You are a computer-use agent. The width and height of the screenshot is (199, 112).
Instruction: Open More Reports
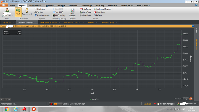pyautogui.click(x=72, y=12)
